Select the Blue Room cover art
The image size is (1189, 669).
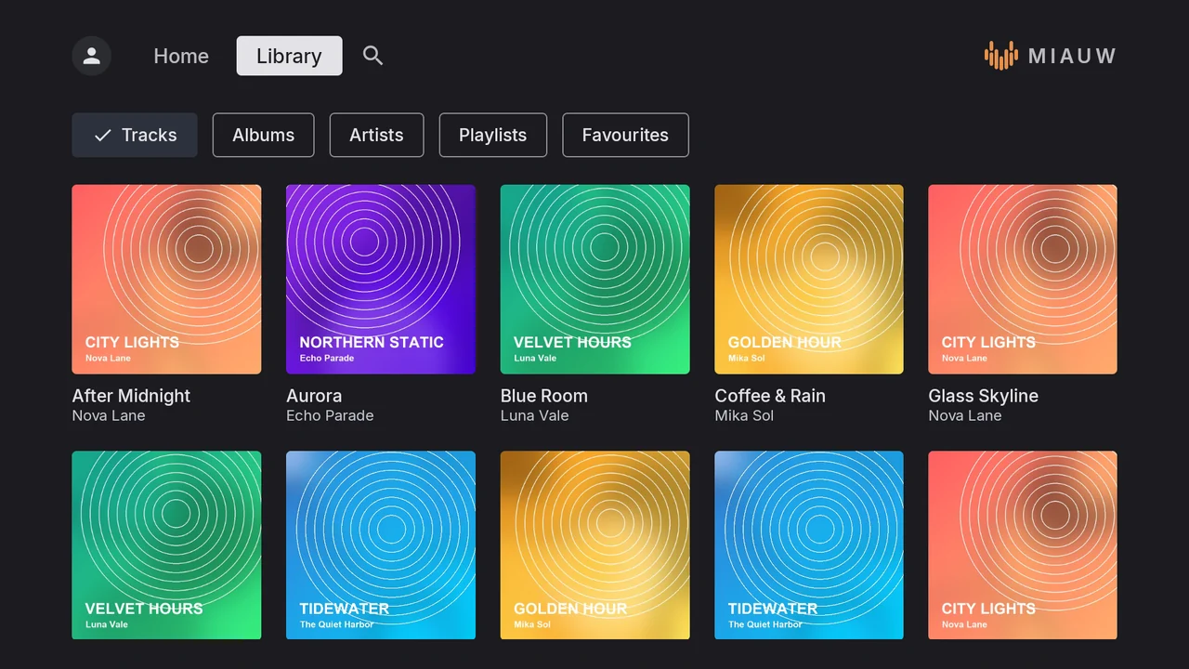click(594, 280)
